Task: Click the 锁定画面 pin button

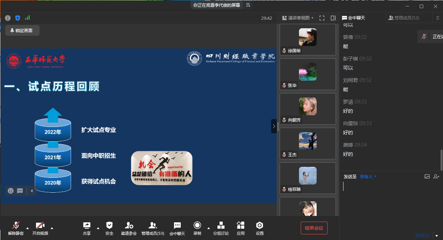Action: (x=22, y=30)
